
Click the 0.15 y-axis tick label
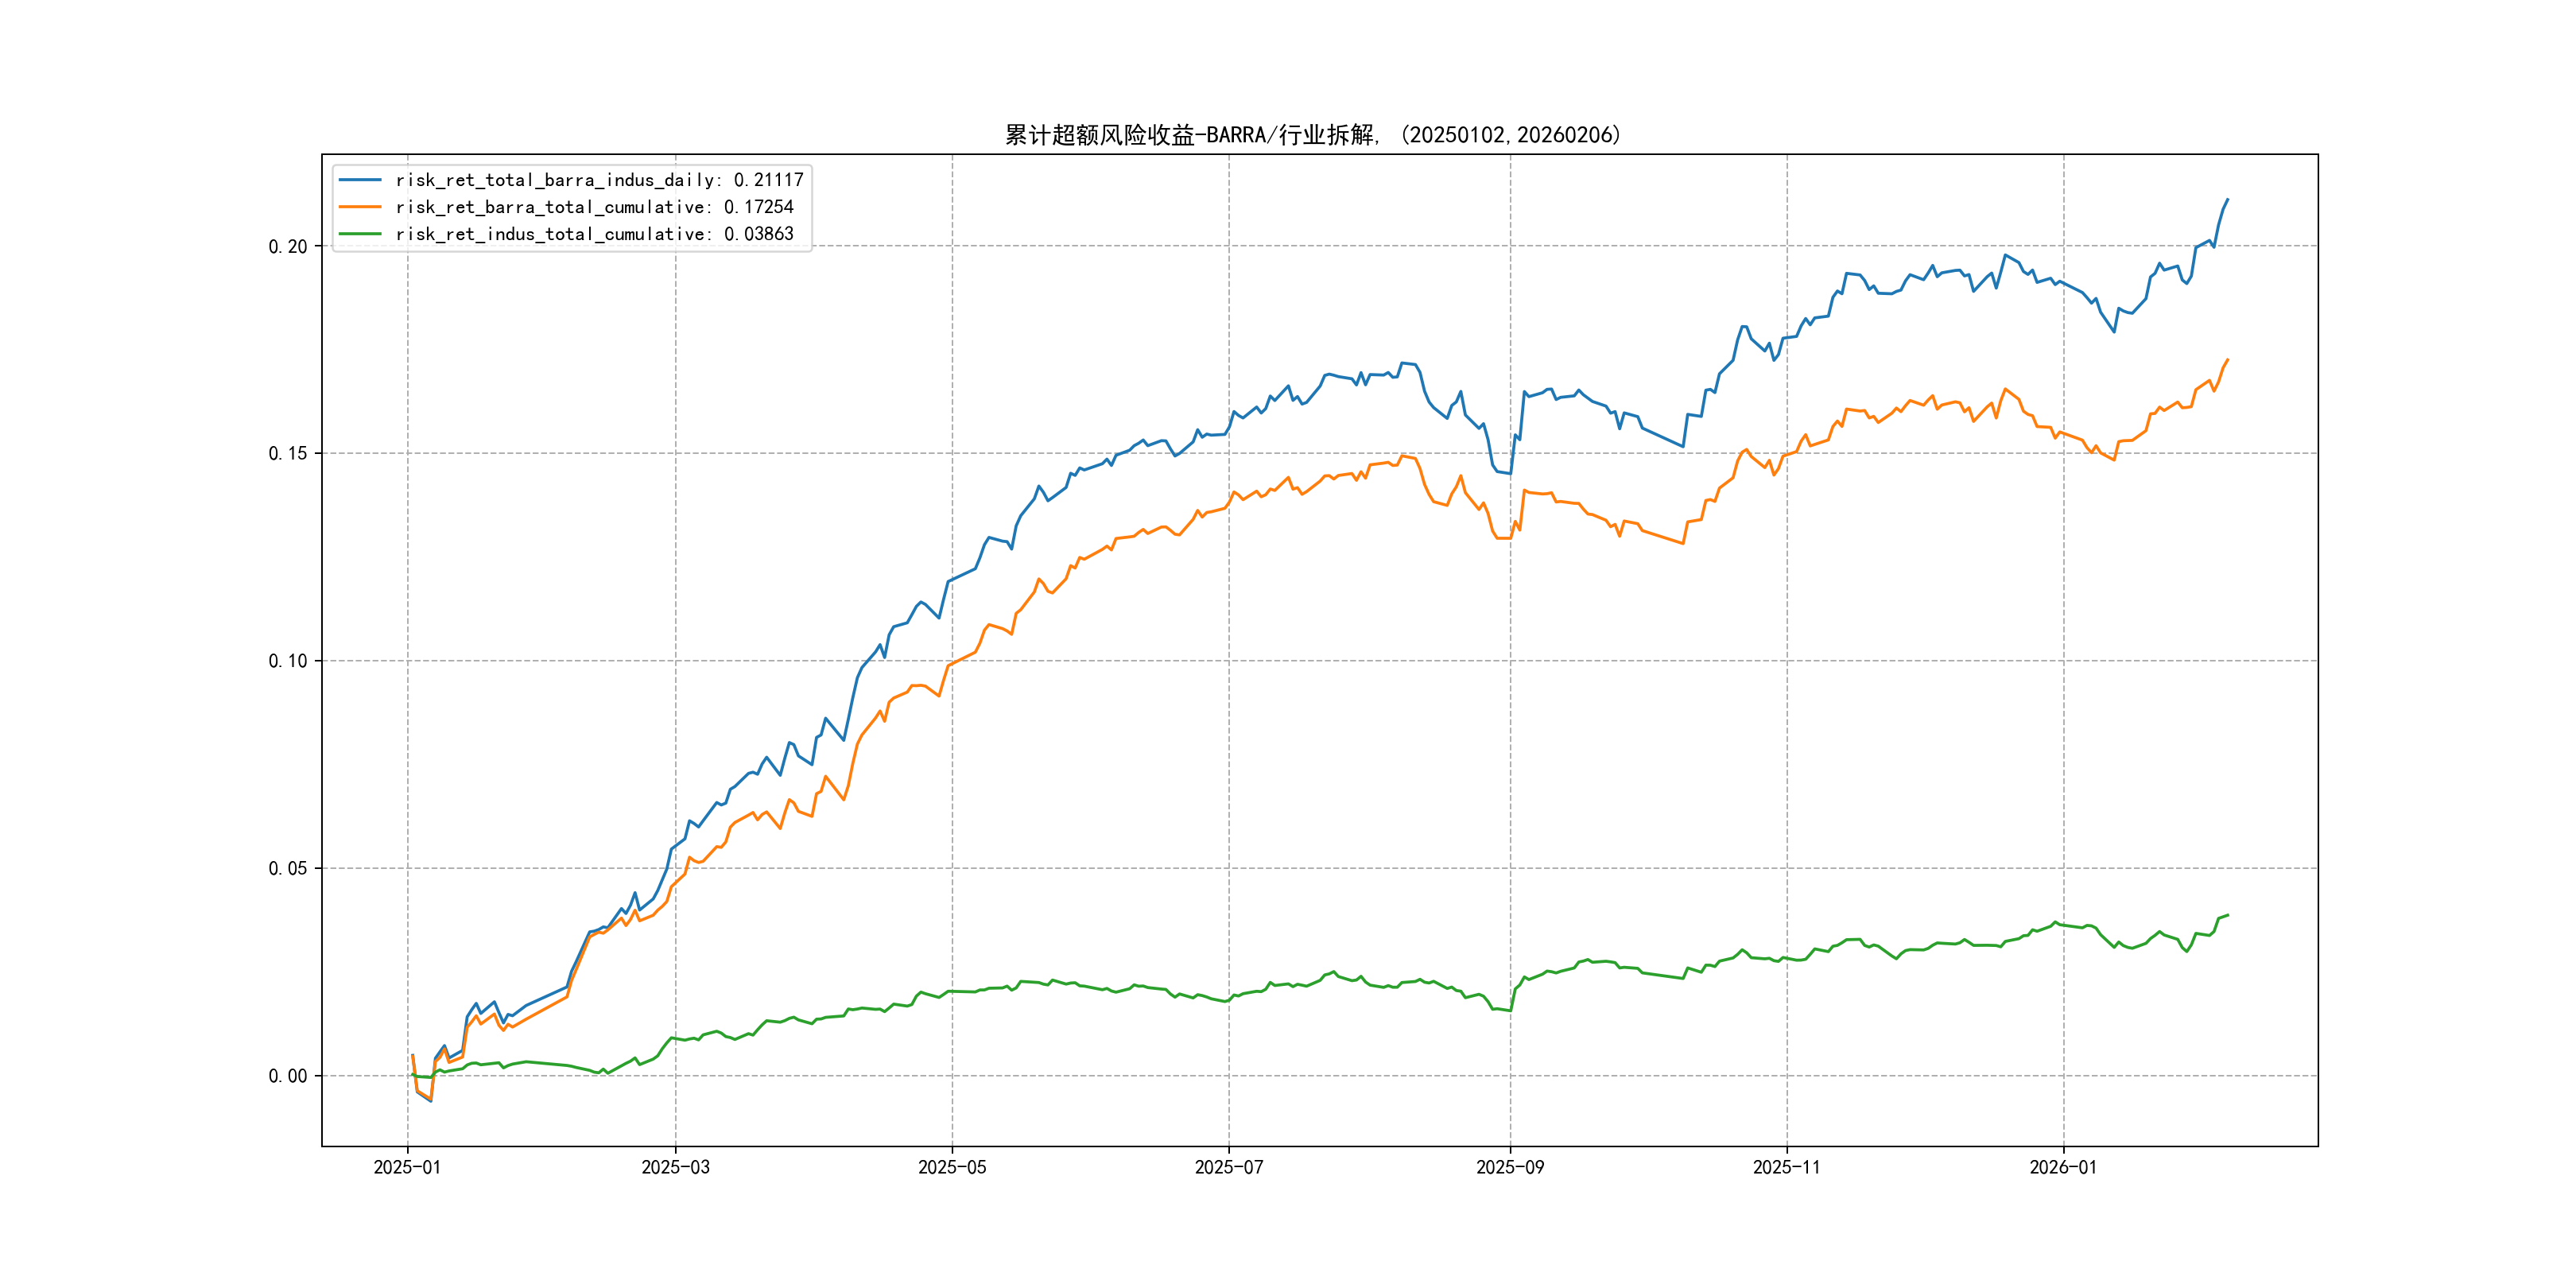pos(288,454)
